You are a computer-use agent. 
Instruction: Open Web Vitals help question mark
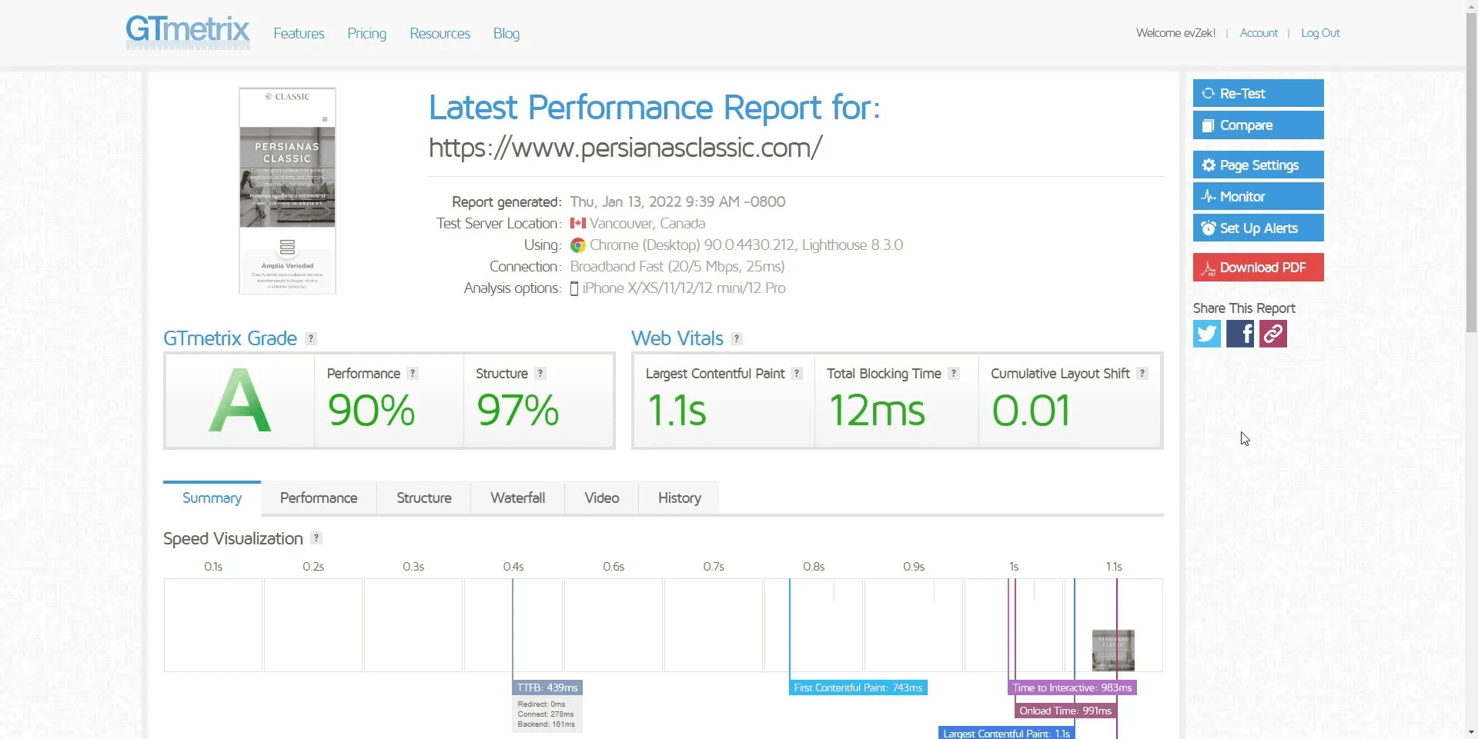click(737, 339)
